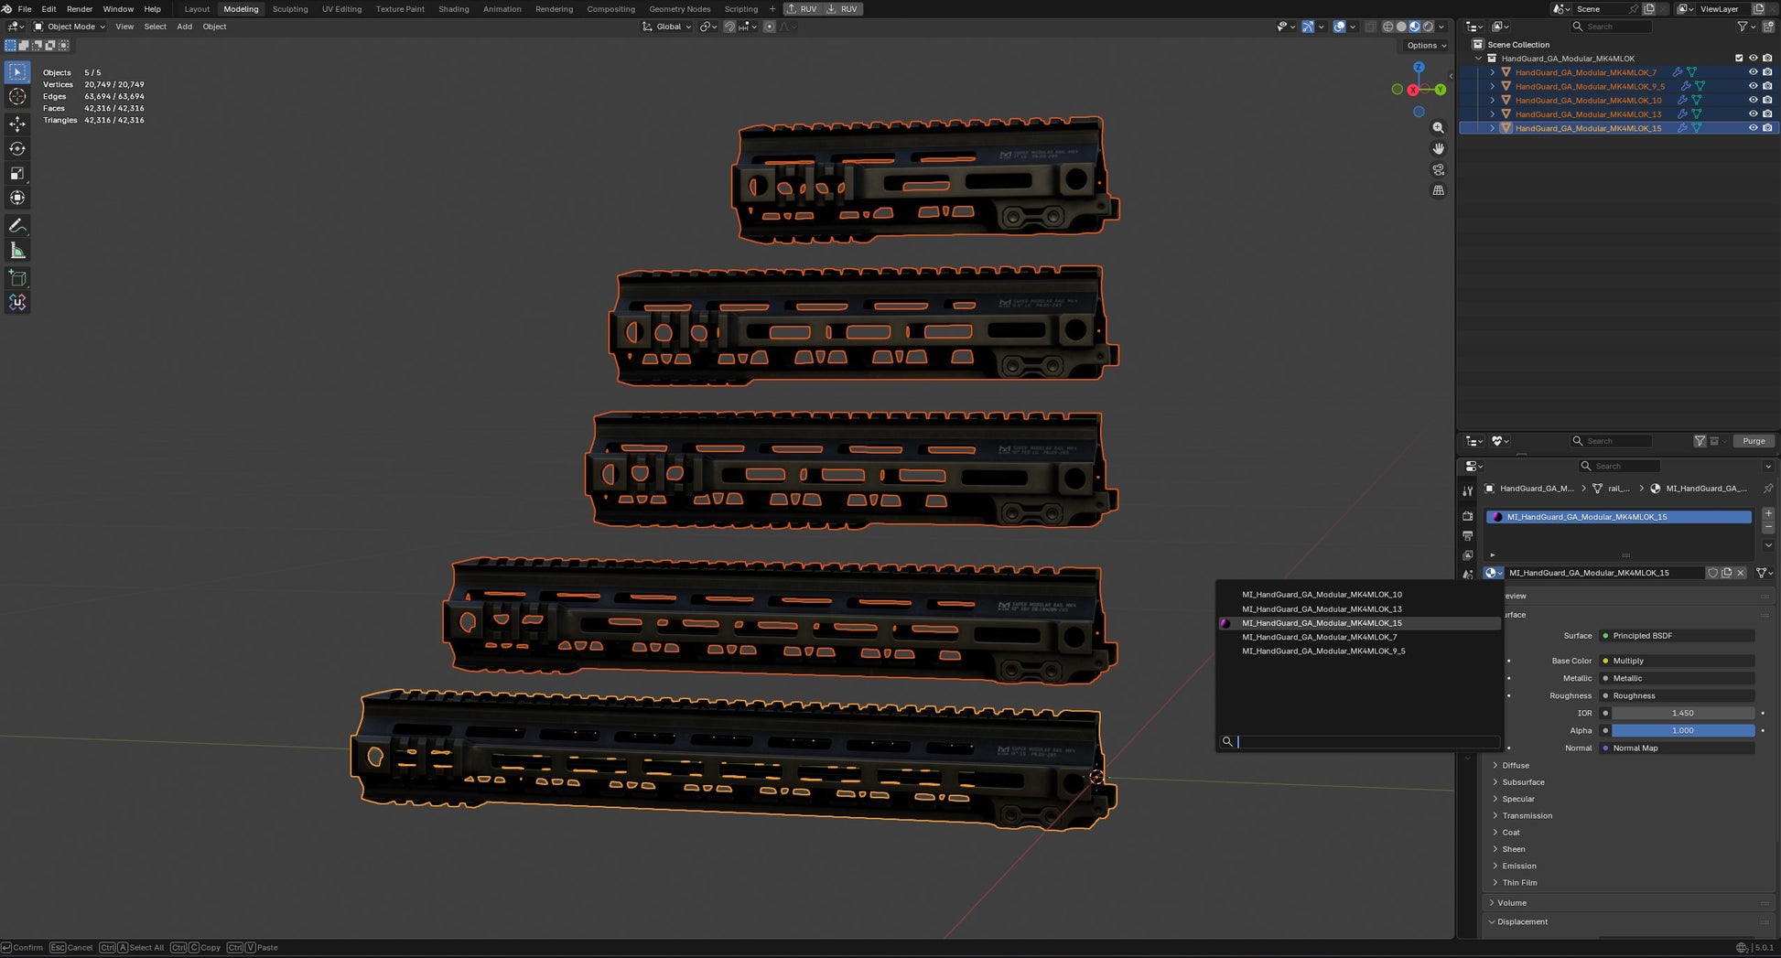Click the zoom magnifier viewport icon
This screenshot has width=1781, height=958.
pos(1438,128)
